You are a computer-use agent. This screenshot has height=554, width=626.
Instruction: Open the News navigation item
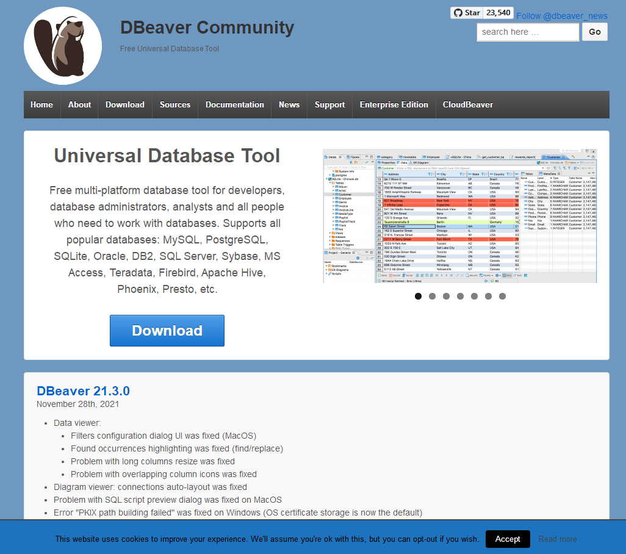pos(289,104)
